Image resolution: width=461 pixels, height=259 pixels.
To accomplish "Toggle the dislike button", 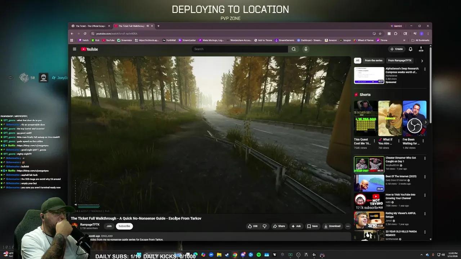I will click(265, 226).
